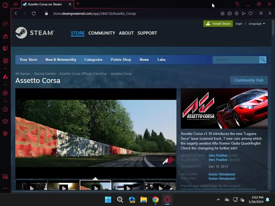The image size is (275, 206).
Task: Select the Assetto Corsa on Steam tab
Action: tap(45, 4)
